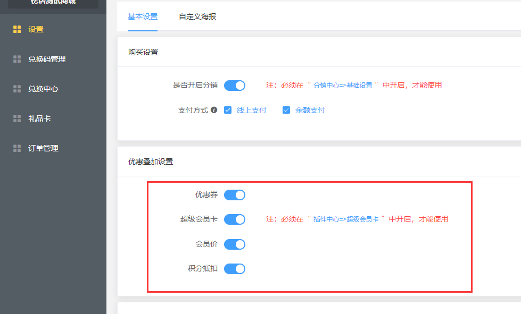Screen dimensions: 521x314
Task: Click the 余额支付 label text
Action: [310, 110]
